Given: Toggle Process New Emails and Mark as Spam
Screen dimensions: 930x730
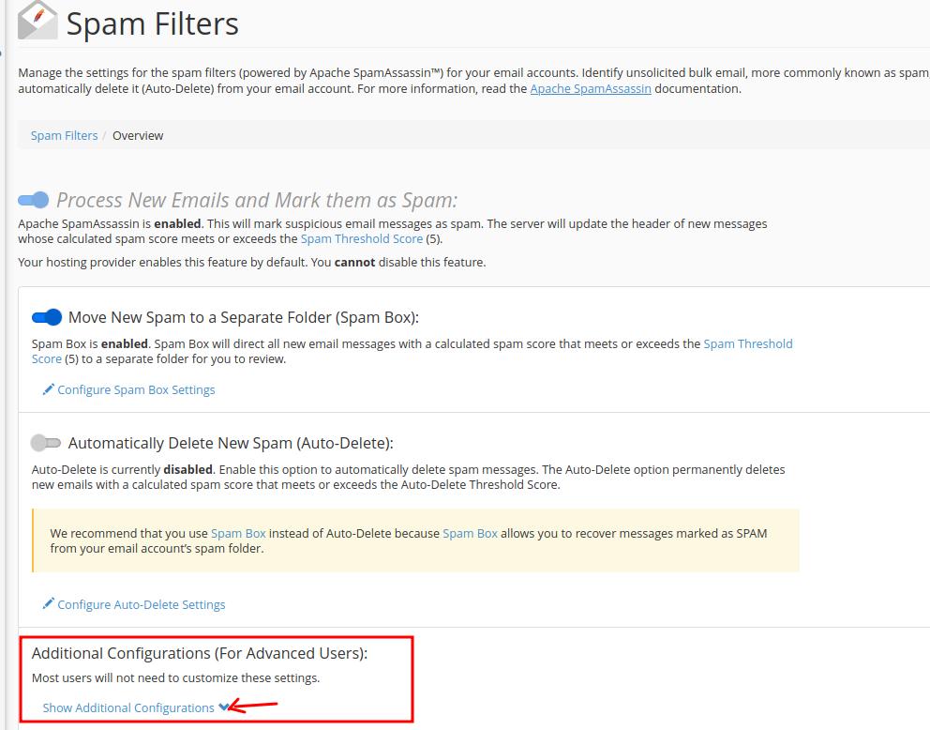Looking at the screenshot, I should [33, 200].
